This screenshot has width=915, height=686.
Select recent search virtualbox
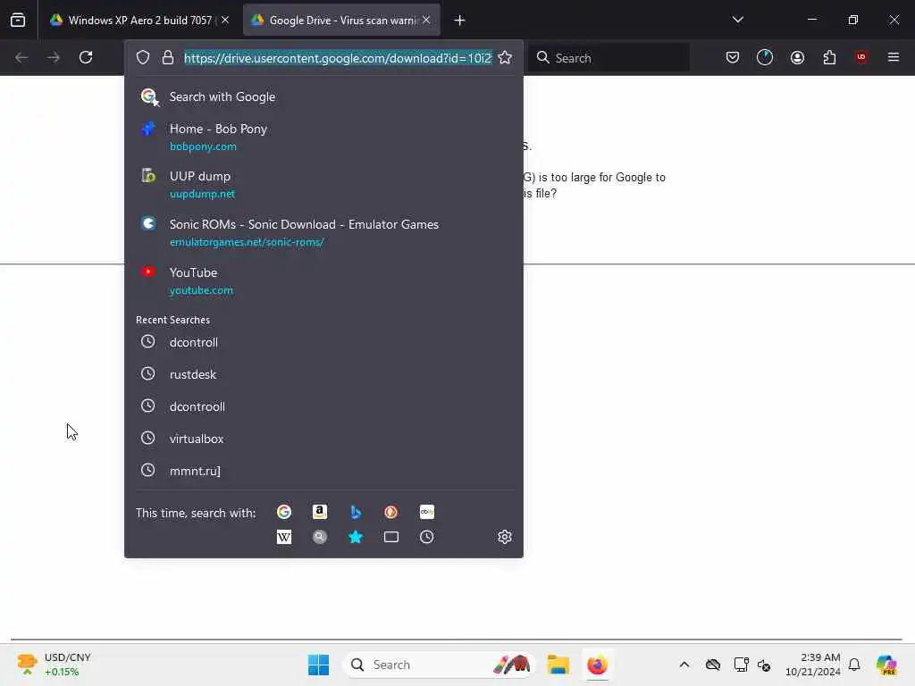coord(323,439)
